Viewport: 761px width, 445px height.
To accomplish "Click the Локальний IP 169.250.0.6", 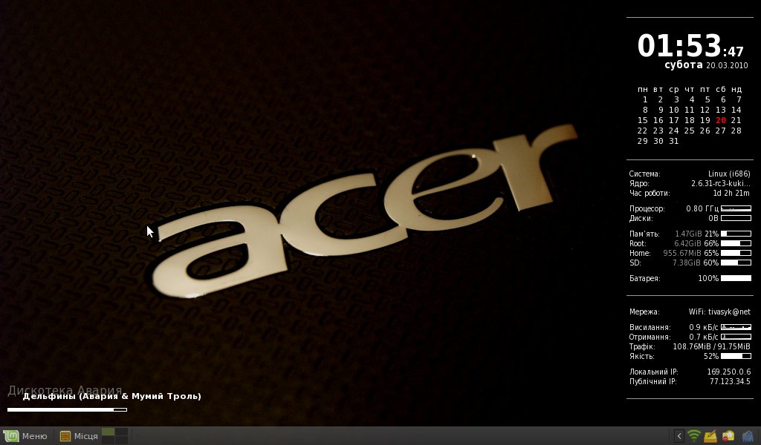I will click(x=728, y=372).
